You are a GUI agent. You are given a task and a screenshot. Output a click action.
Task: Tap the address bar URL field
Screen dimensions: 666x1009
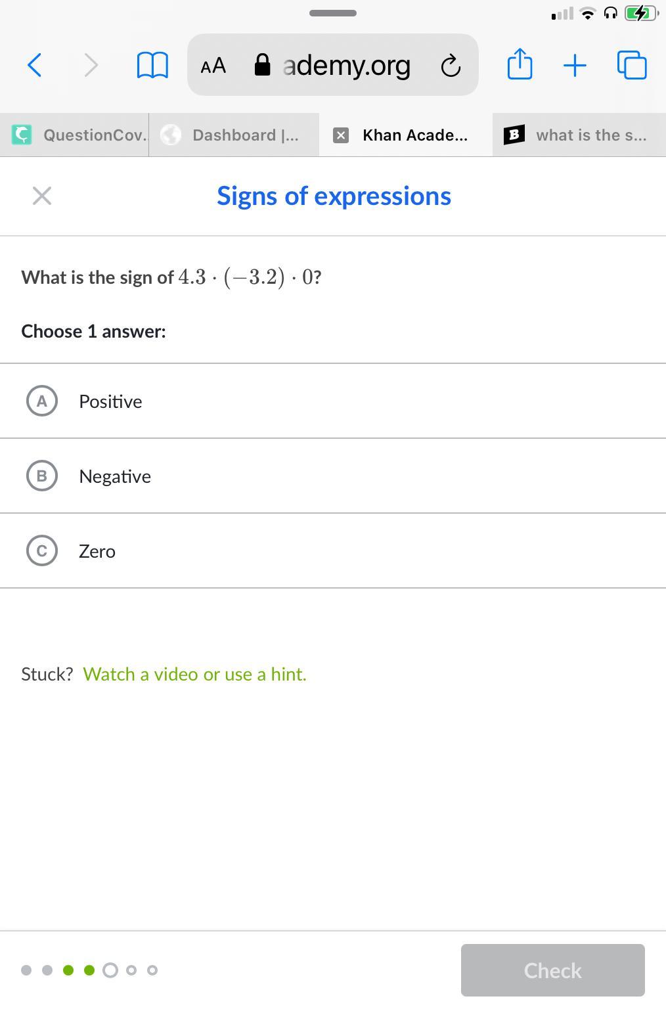click(346, 66)
